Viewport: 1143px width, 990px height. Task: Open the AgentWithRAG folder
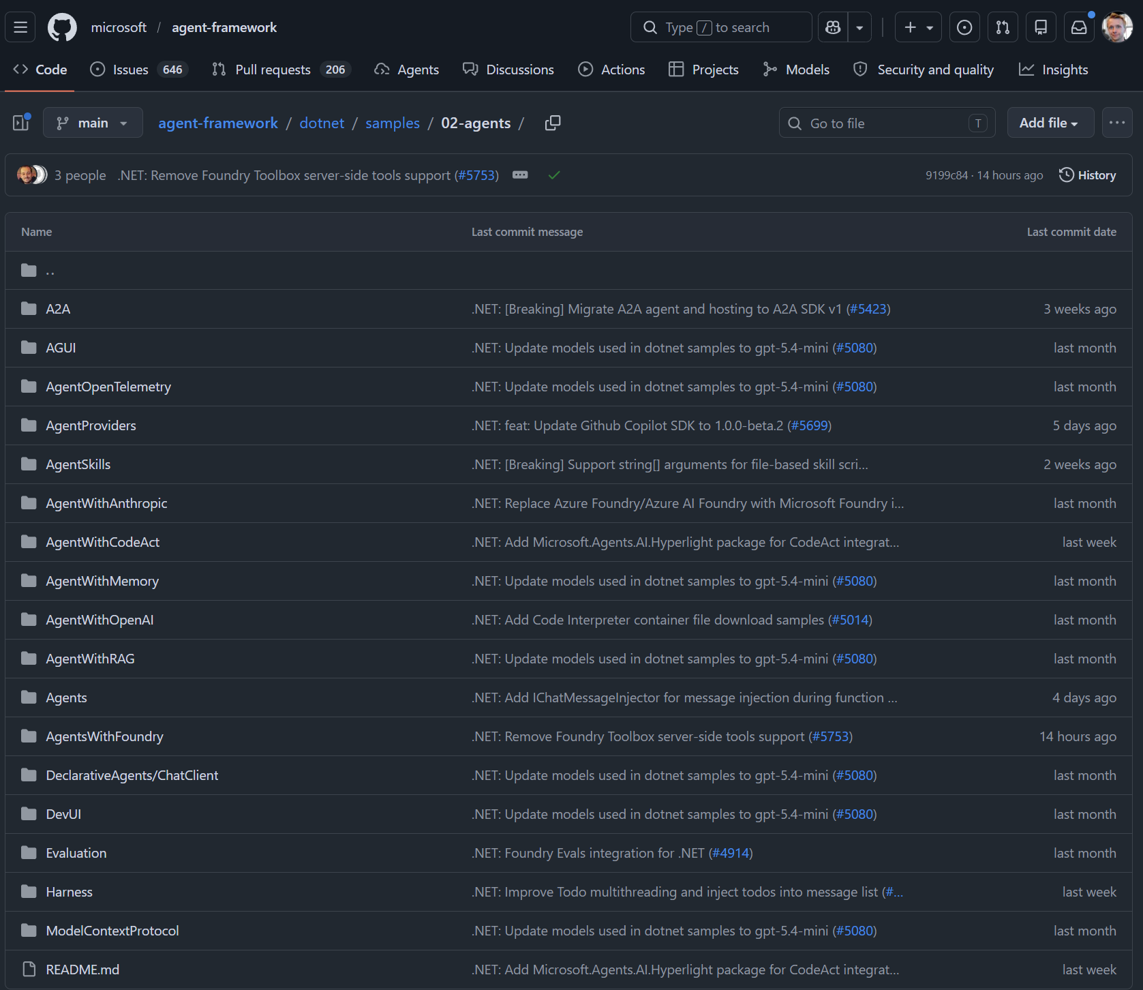point(90,659)
